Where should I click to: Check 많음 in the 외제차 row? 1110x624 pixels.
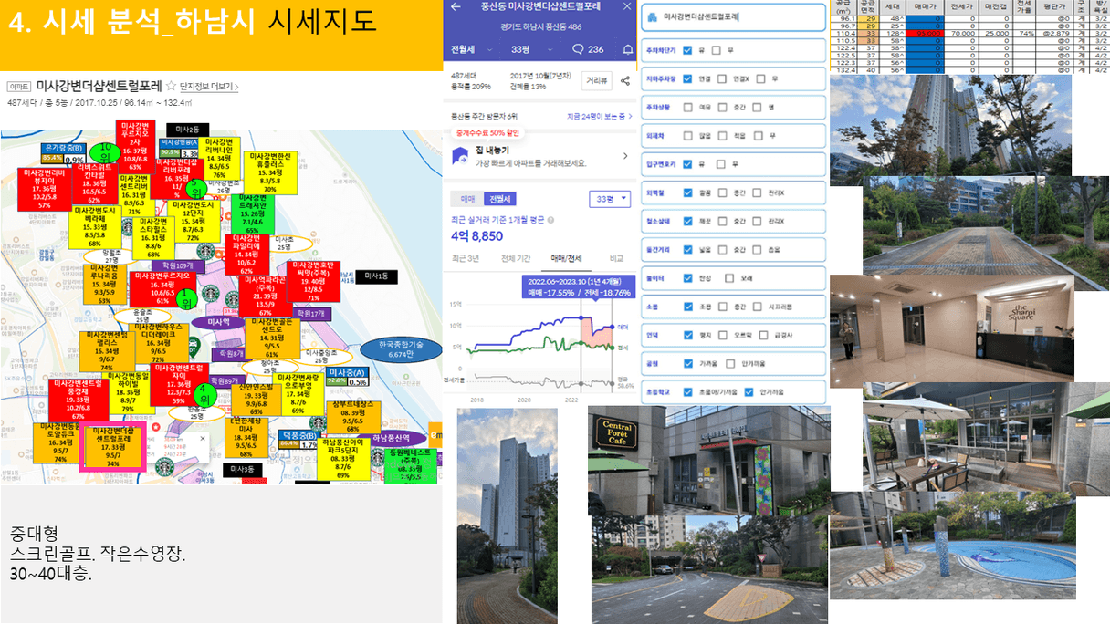point(688,135)
